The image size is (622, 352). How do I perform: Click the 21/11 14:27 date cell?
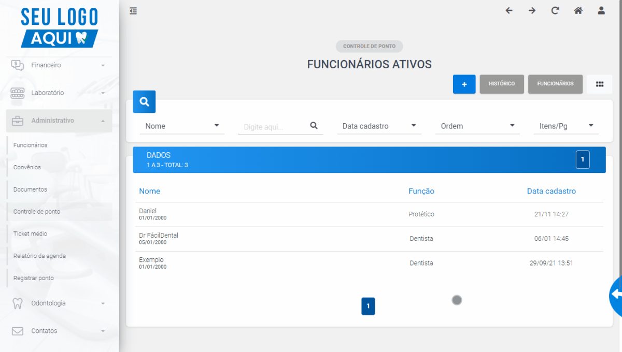(x=552, y=214)
